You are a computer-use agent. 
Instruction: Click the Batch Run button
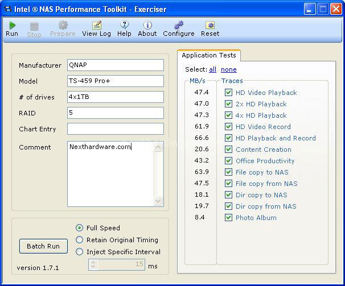click(43, 246)
